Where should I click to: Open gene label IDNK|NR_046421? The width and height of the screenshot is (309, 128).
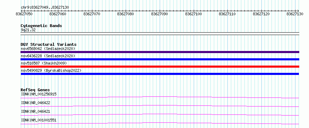click(x=36, y=111)
